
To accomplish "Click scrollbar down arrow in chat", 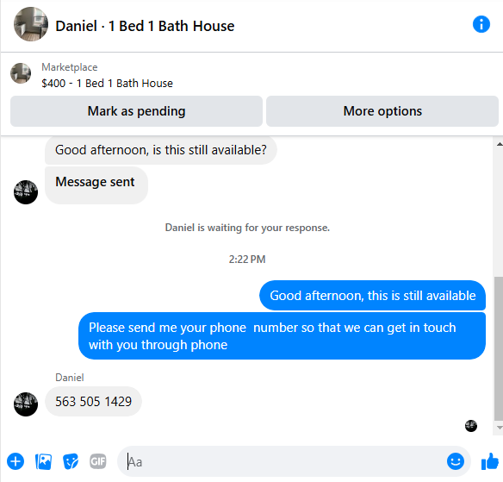I will pos(500,428).
